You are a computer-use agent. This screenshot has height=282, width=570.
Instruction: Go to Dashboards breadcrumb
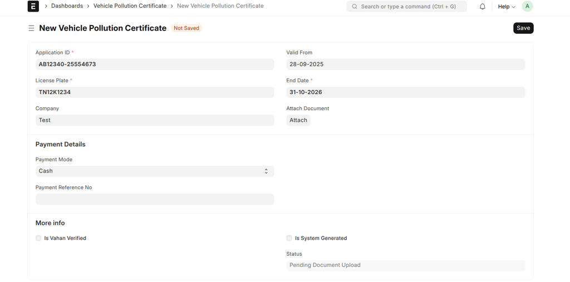click(67, 6)
